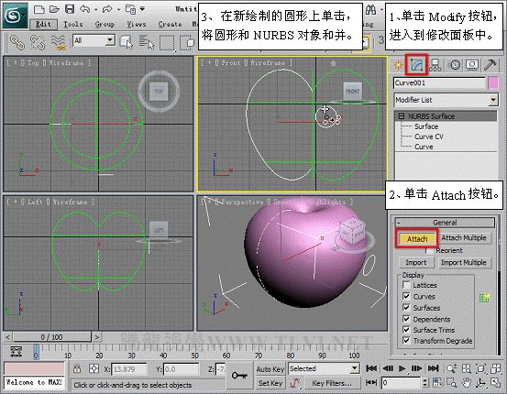Image resolution: width=507 pixels, height=394 pixels.
Task: Click the Bind to Space Warp icon
Action: [58, 42]
